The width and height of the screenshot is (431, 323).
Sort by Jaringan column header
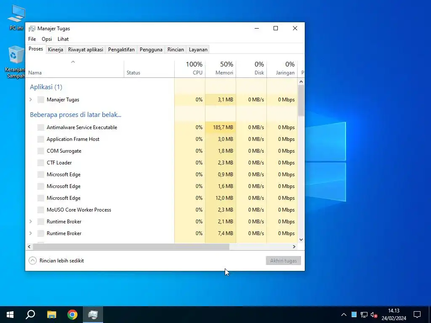pos(282,69)
